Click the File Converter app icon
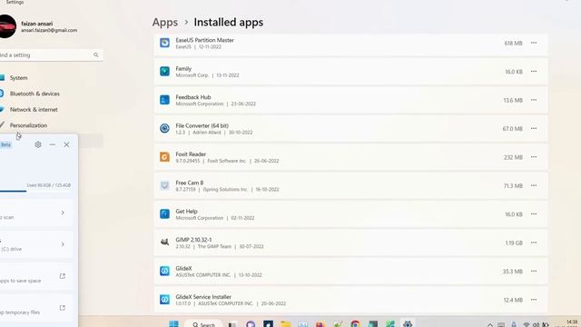Image resolution: width=581 pixels, height=327 pixels. point(164,128)
